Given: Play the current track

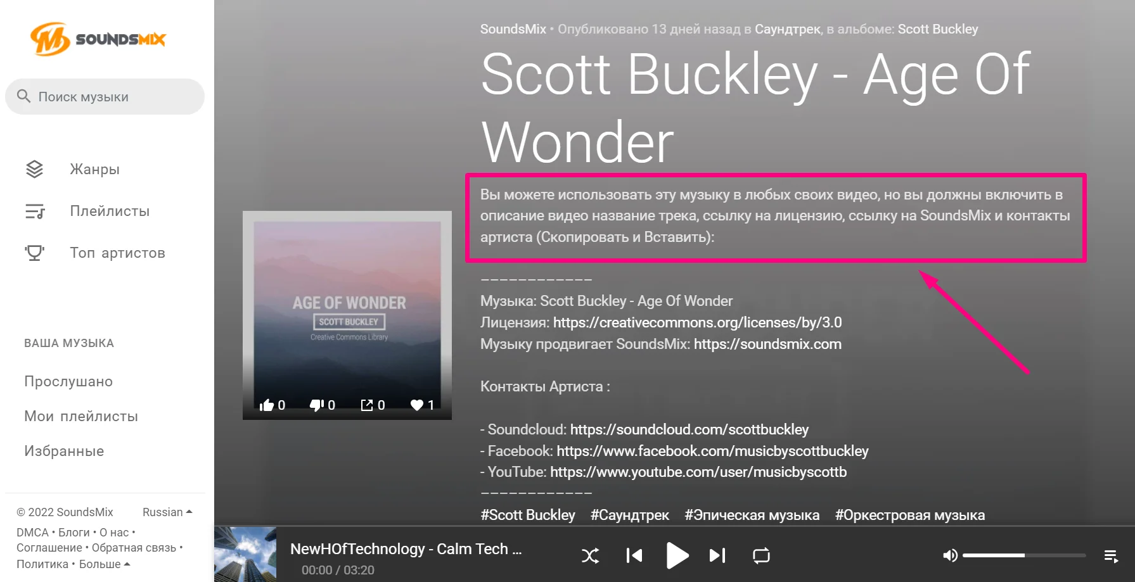Looking at the screenshot, I should tap(677, 556).
